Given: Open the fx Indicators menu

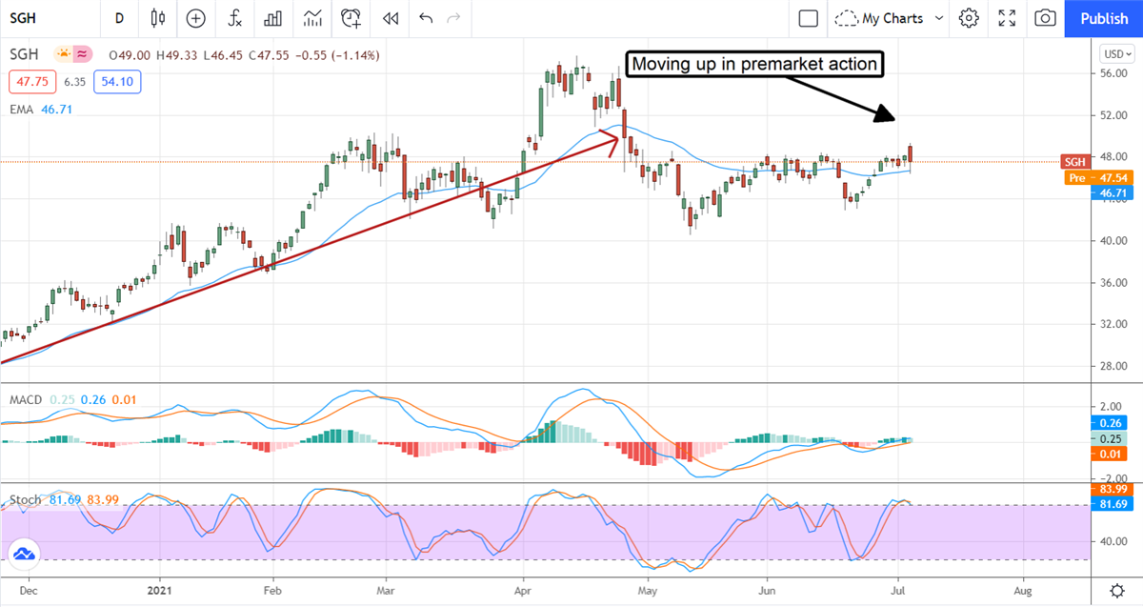Looking at the screenshot, I should [x=234, y=18].
